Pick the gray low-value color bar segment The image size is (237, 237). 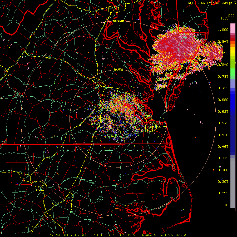pos(233,183)
